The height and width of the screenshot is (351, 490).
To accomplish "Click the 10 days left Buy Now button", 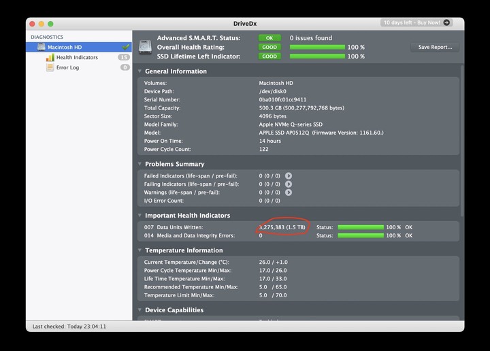I will click(x=416, y=22).
